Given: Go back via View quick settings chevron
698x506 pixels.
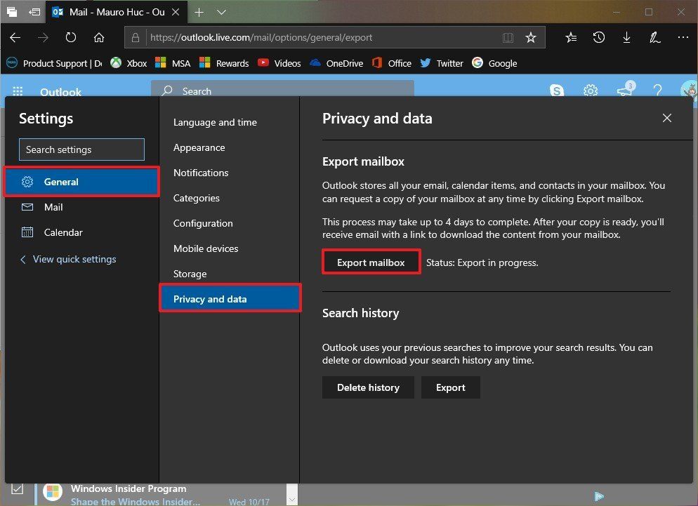Looking at the screenshot, I should point(23,259).
